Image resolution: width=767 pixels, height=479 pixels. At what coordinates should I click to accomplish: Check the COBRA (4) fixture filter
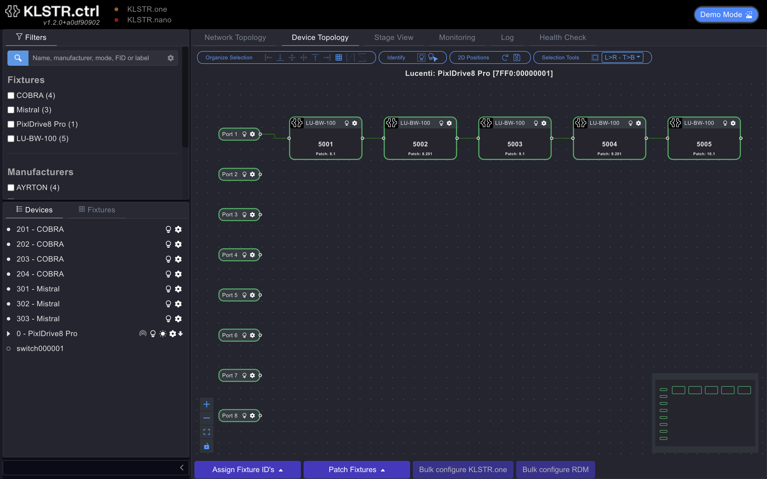point(11,95)
